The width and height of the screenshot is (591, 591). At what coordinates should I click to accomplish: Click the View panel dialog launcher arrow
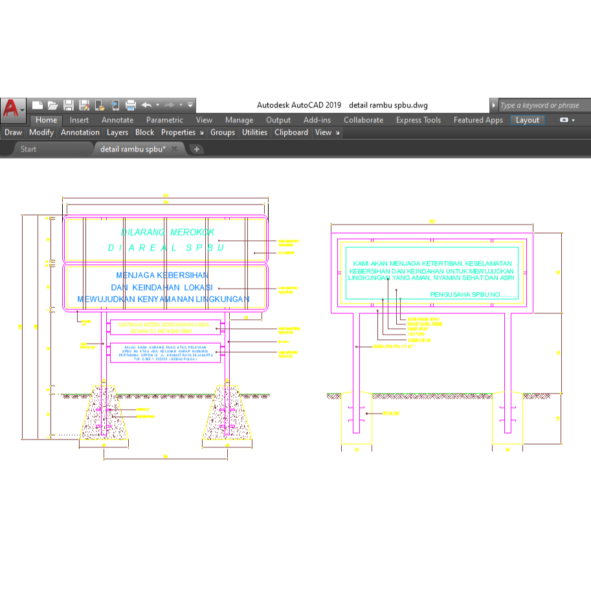click(337, 133)
